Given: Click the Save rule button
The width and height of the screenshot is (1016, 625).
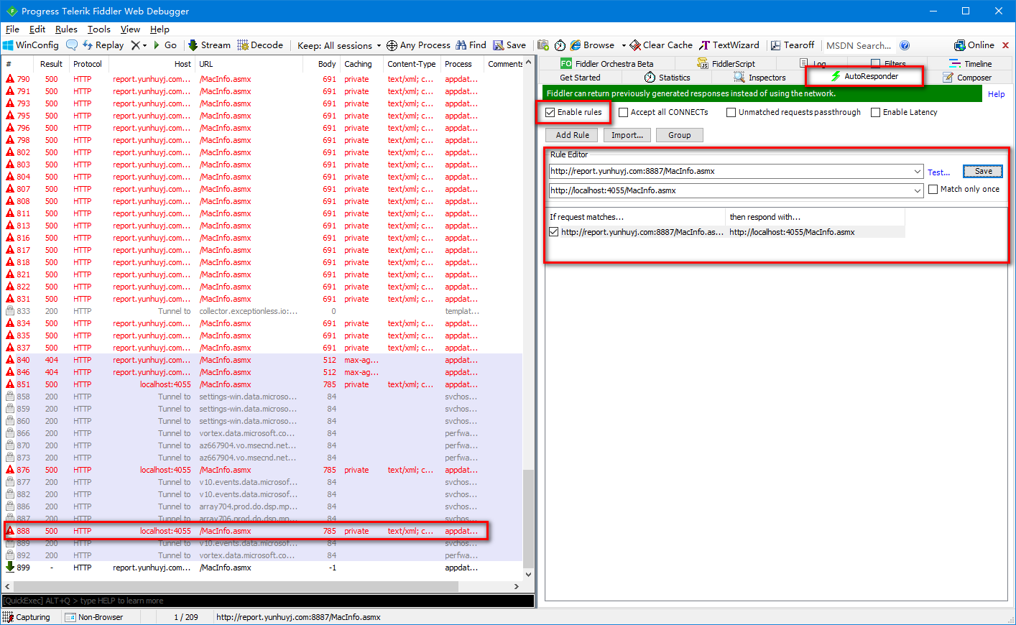Looking at the screenshot, I should (983, 171).
